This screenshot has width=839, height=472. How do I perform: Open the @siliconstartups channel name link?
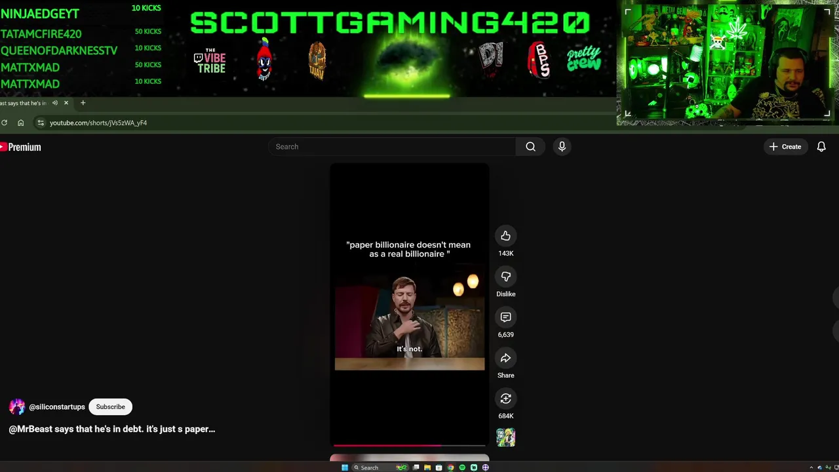click(57, 407)
